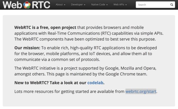178x109 pixels.
Task: Click the "Web" text in the logo
Action: pyautogui.click(x=12, y=5)
